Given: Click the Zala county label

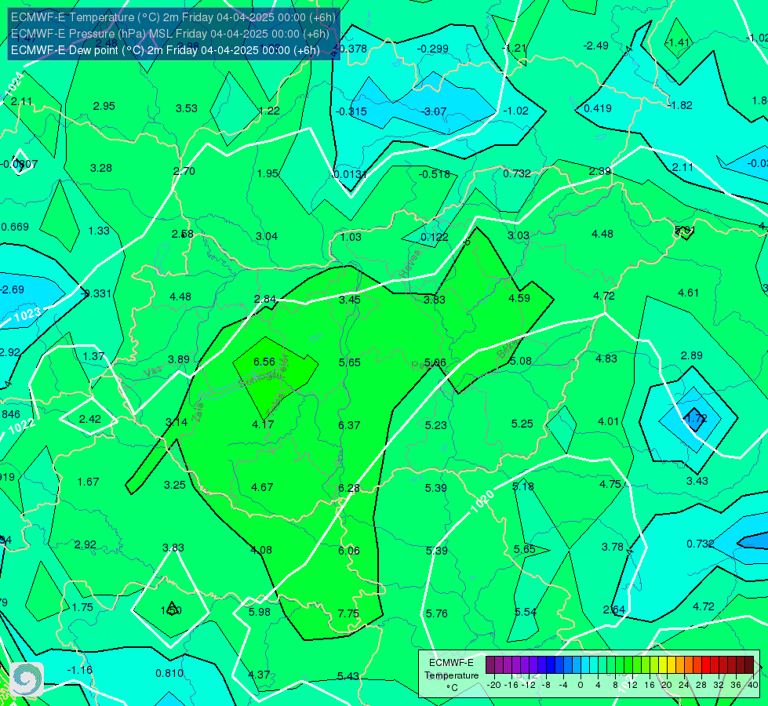Looking at the screenshot, I should tap(198, 413).
